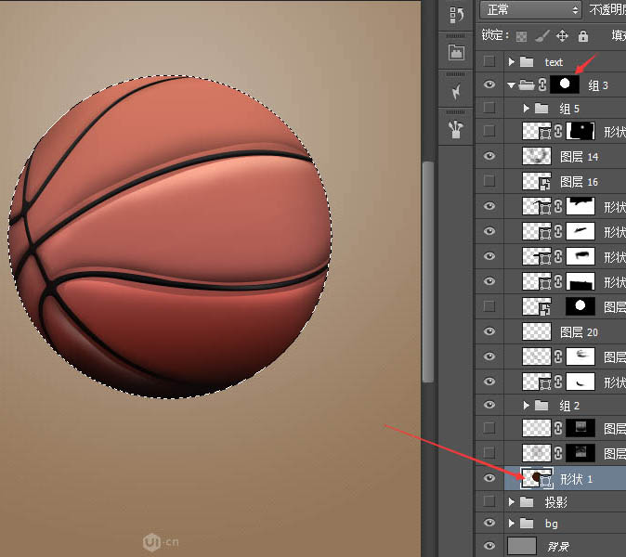Select the 图层 20 layer
Viewport: 626px width, 557px height.
579,331
